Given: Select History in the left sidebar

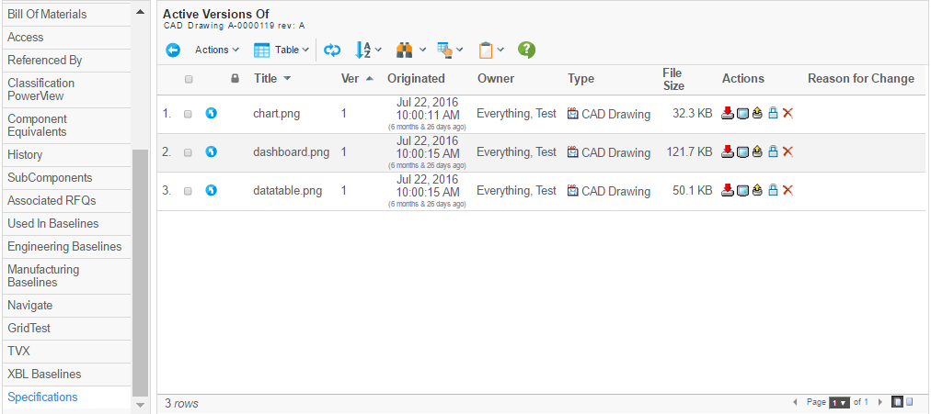Looking at the screenshot, I should [x=25, y=155].
